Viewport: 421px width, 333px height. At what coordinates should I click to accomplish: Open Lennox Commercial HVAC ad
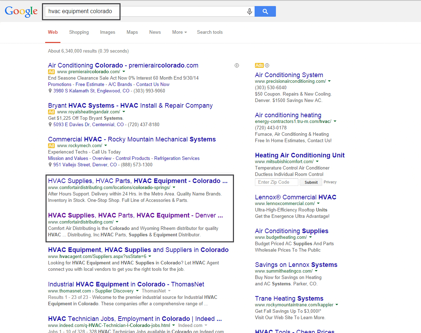(295, 197)
